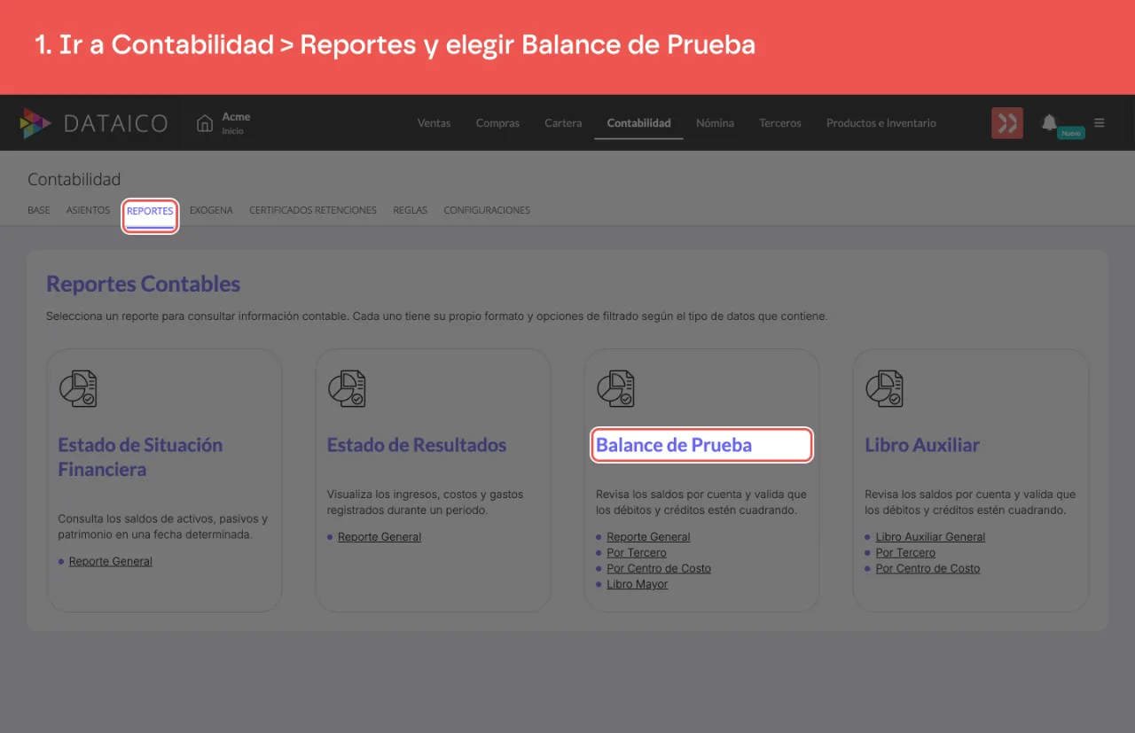
Task: Click the Balance de Prueba report icon
Action: (x=615, y=388)
